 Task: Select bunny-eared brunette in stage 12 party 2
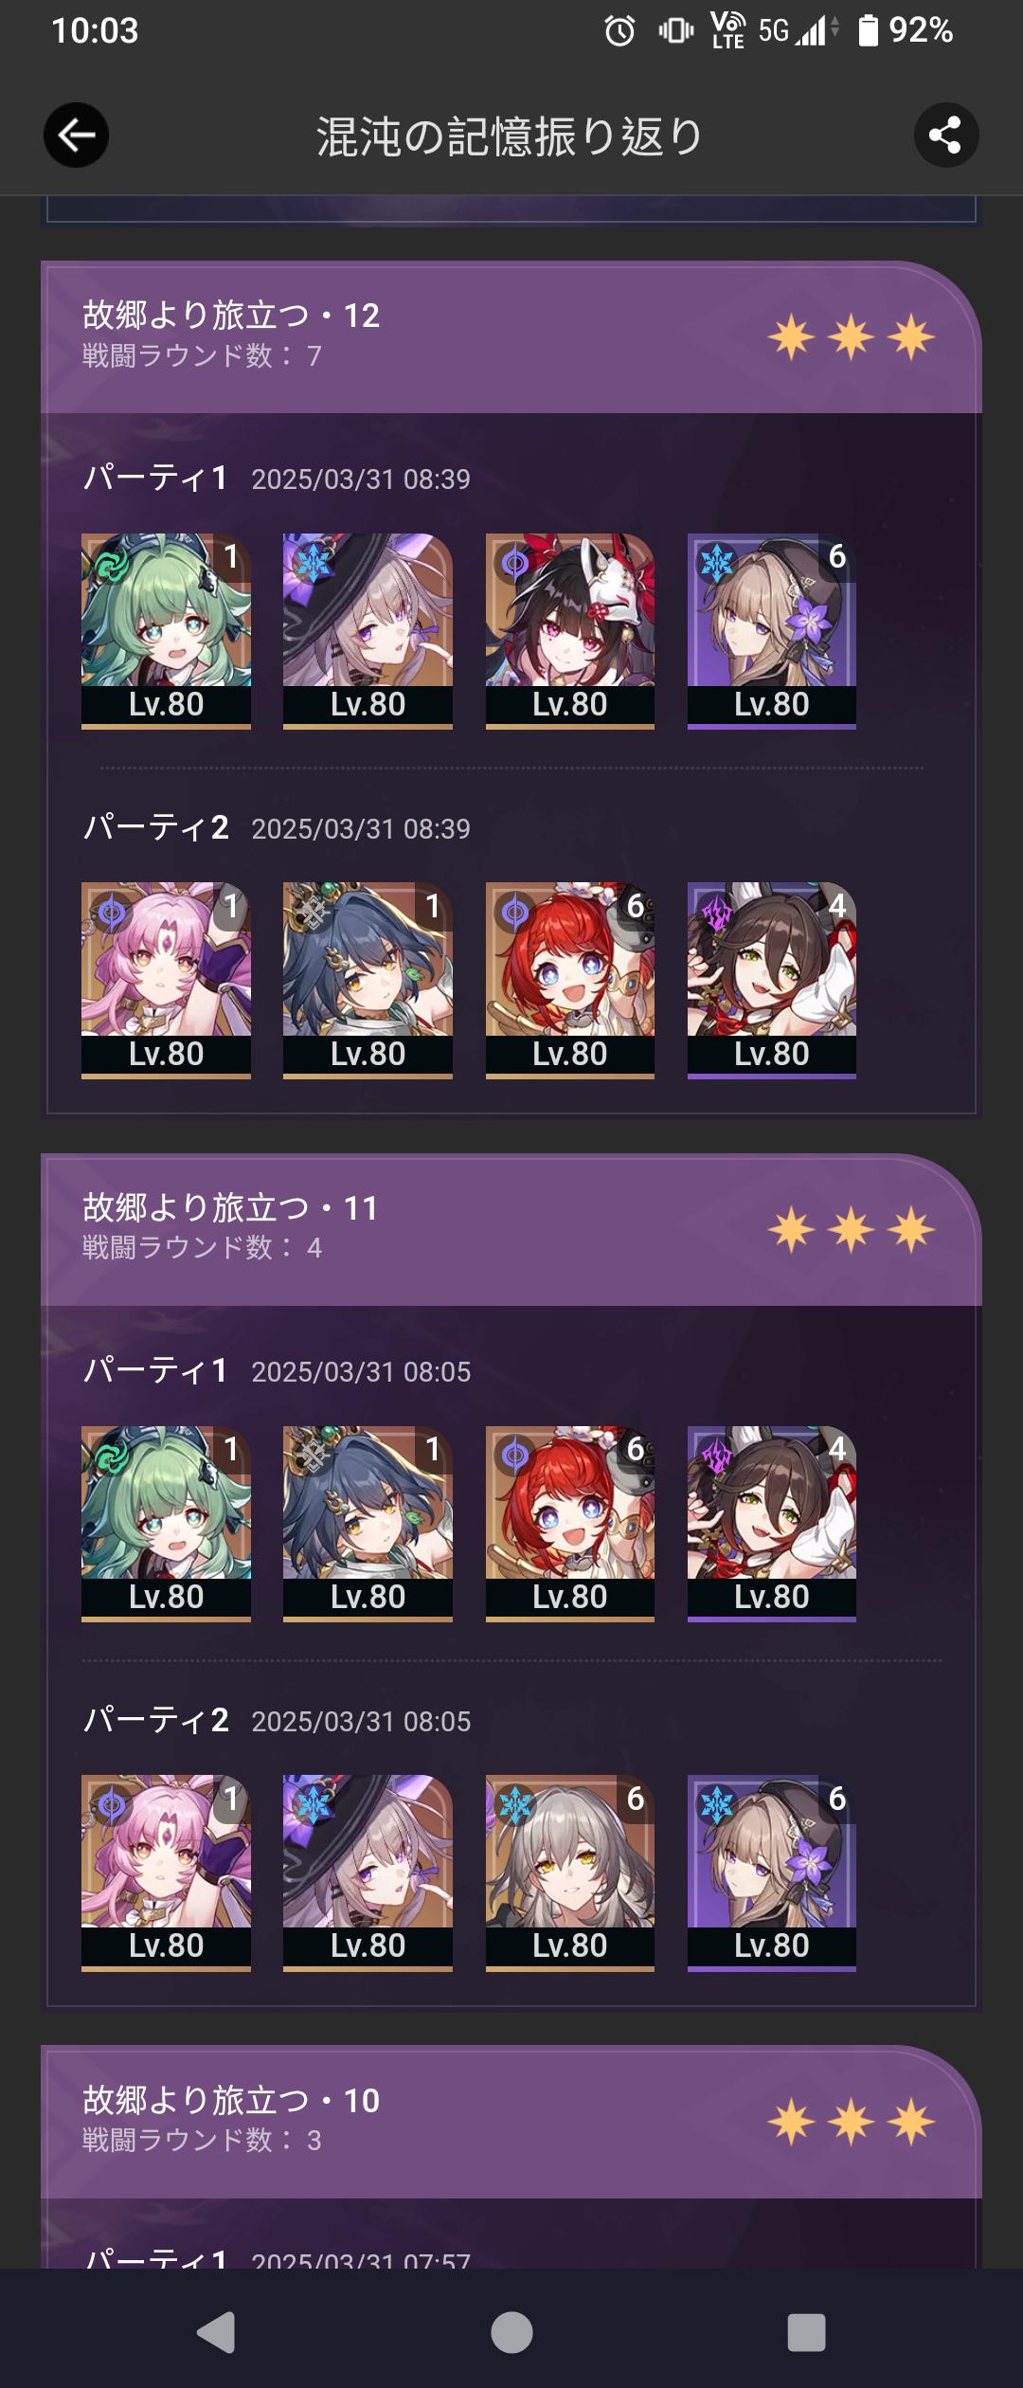772,981
